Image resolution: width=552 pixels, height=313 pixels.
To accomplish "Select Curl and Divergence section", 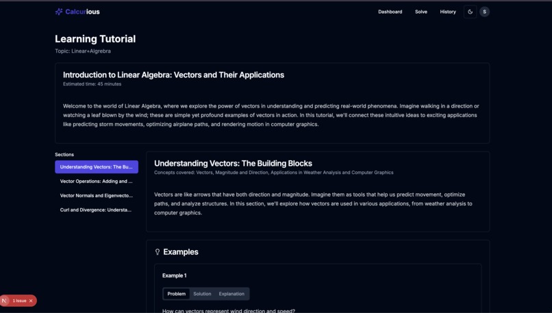I will [97, 210].
